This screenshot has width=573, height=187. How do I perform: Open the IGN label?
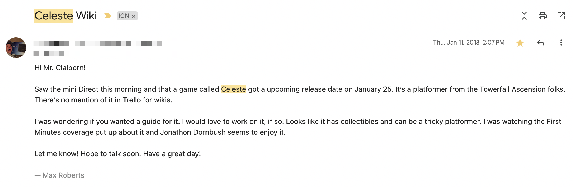click(124, 16)
